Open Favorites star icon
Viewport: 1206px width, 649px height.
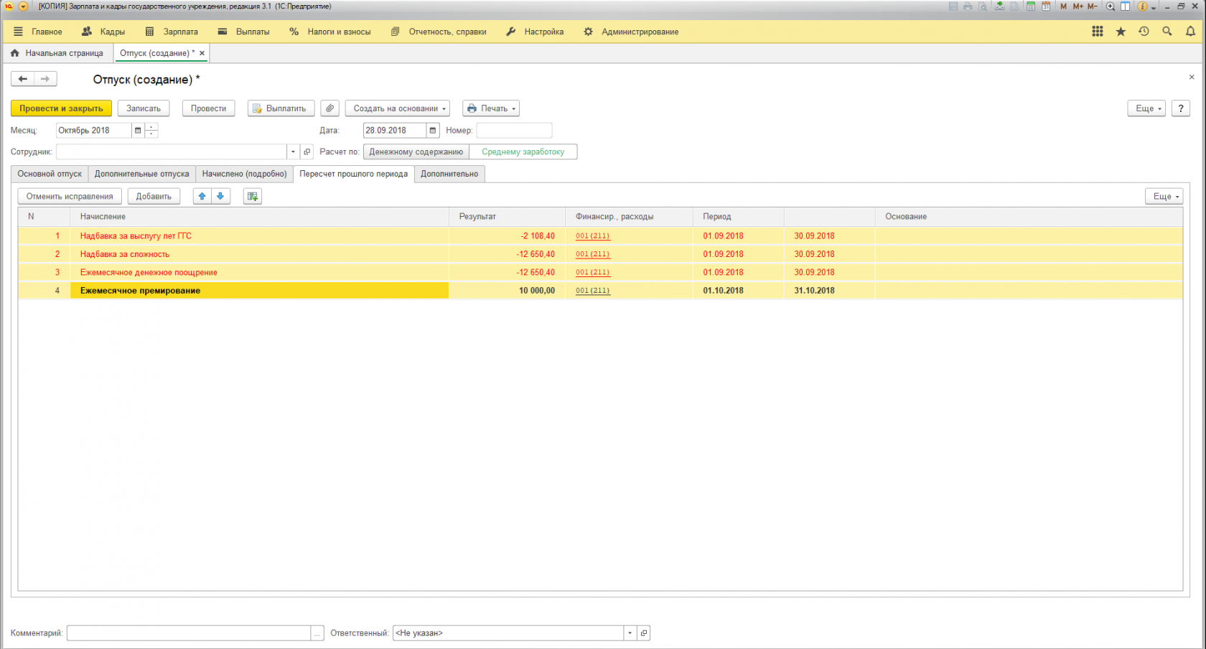1121,32
